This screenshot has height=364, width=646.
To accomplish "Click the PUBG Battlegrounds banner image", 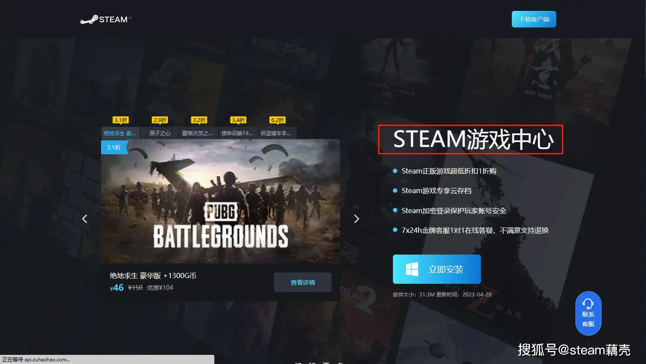I will click(220, 201).
